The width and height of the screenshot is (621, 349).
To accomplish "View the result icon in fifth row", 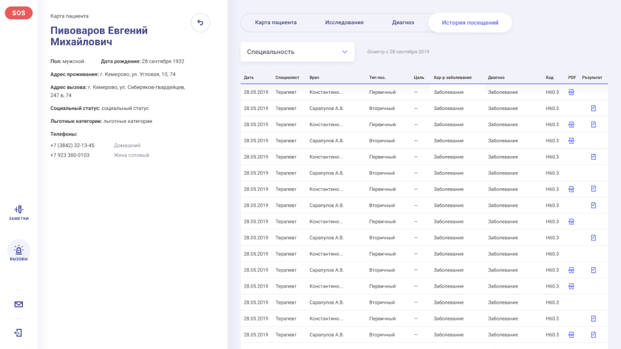I will [x=593, y=156].
